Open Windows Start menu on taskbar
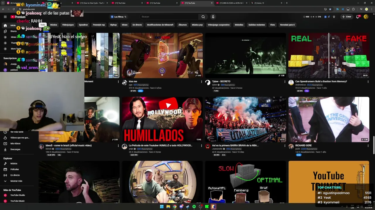375x210 pixels. point(161,206)
